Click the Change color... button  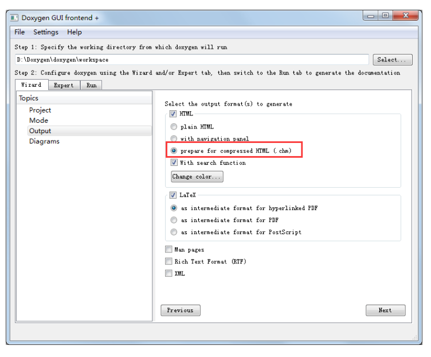click(x=197, y=177)
